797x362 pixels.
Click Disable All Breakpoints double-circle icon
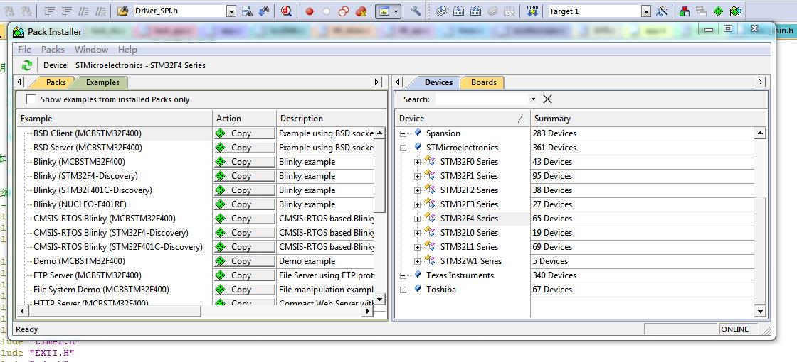tap(344, 11)
